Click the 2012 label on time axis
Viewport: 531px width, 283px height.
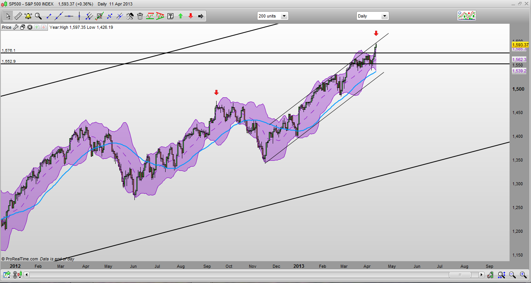click(15, 266)
